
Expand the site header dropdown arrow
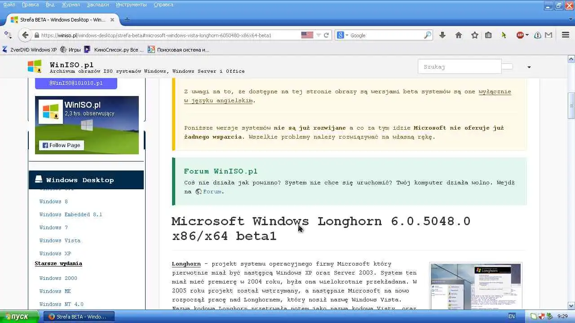[x=529, y=67]
